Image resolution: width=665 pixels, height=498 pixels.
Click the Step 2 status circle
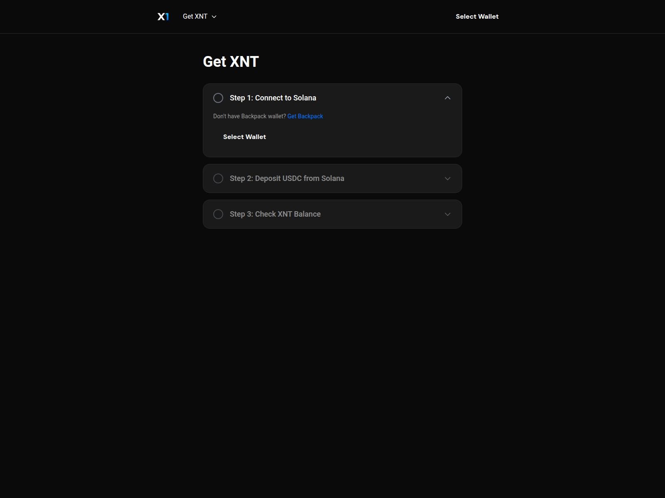[218, 178]
